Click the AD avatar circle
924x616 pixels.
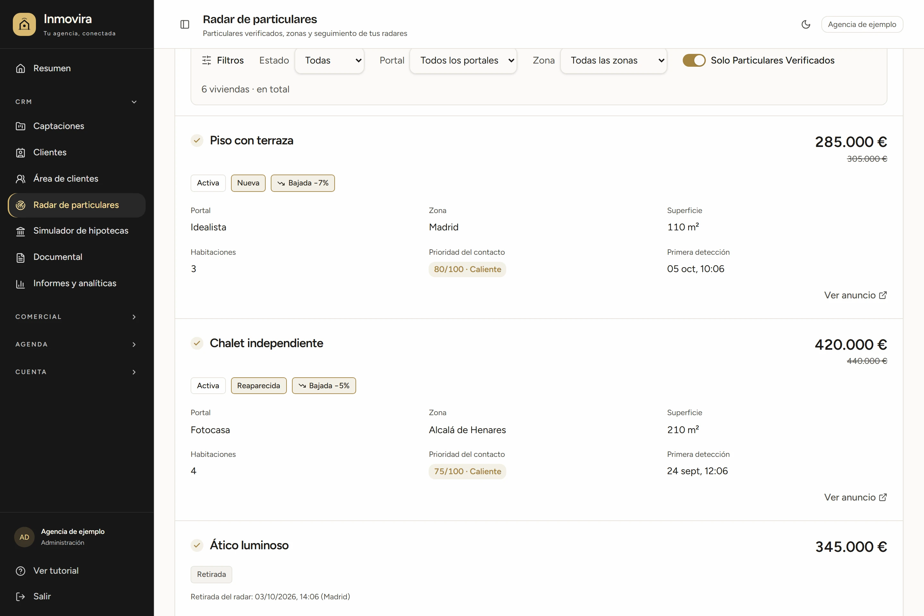[x=24, y=537]
